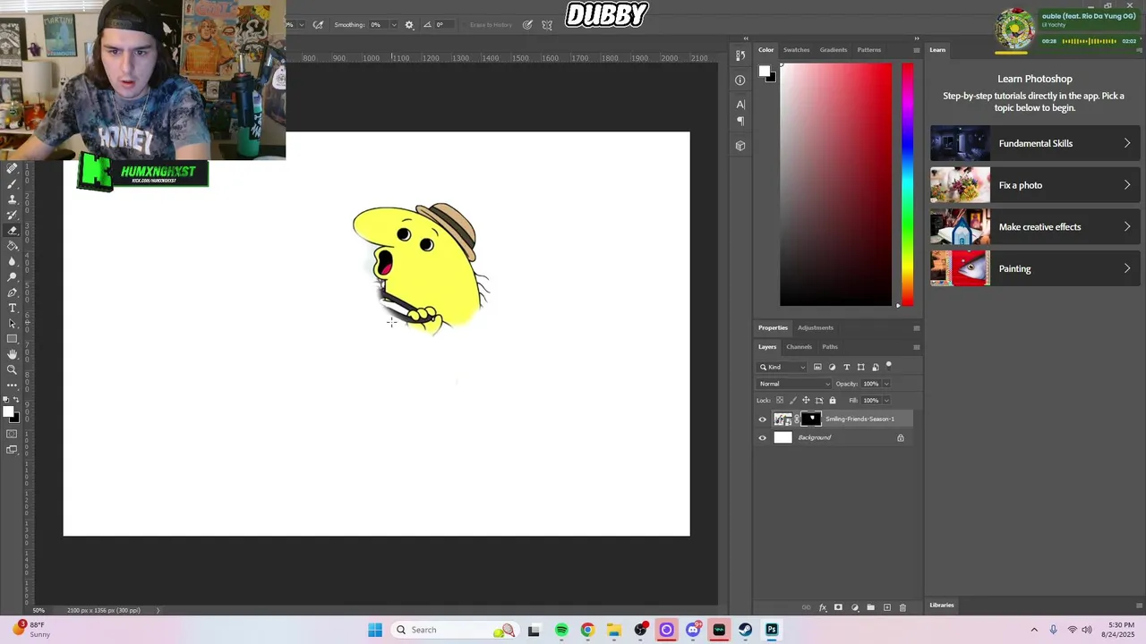The height and width of the screenshot is (644, 1146).
Task: Select the Blur tool droplet icon
Action: [x=13, y=261]
